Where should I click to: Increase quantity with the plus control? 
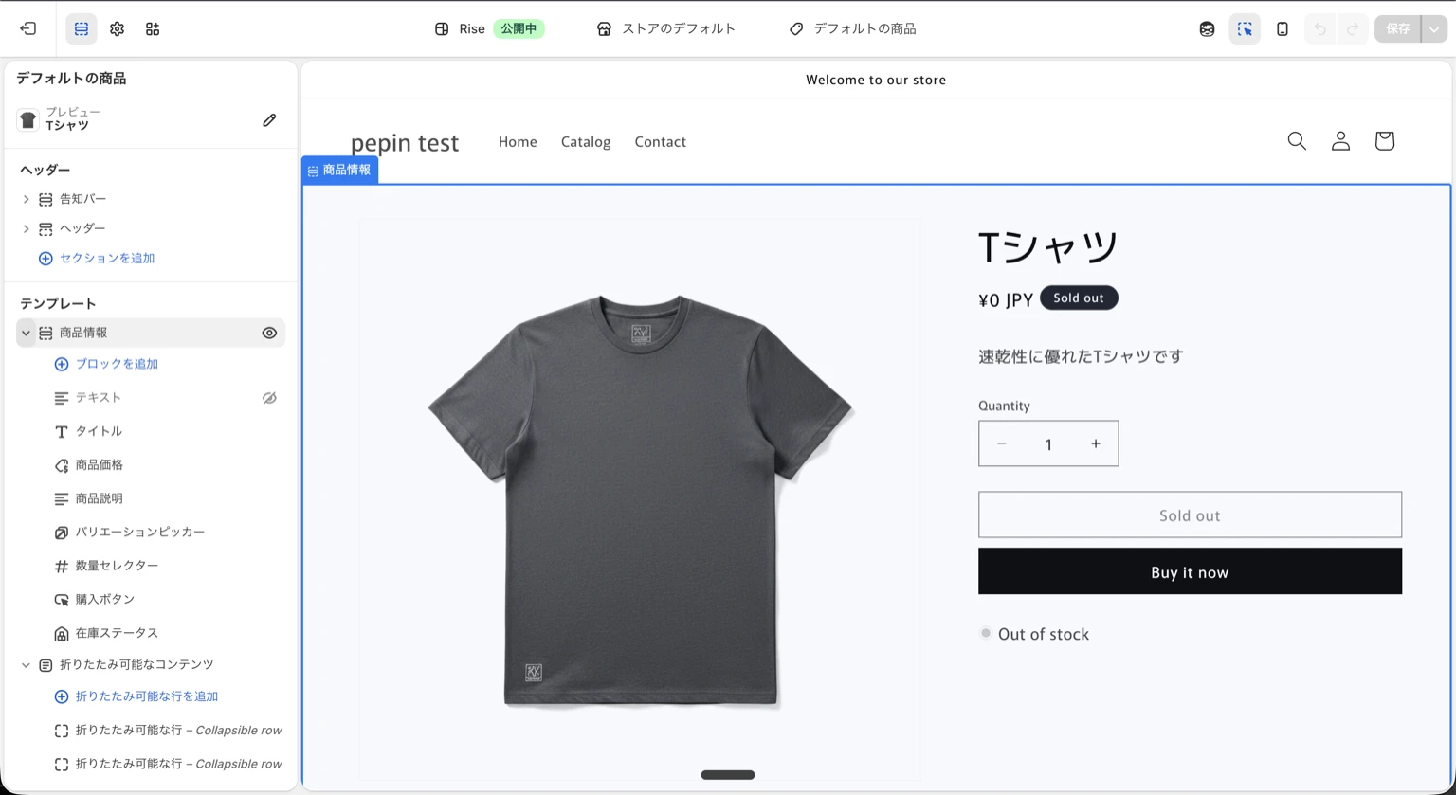1096,443
